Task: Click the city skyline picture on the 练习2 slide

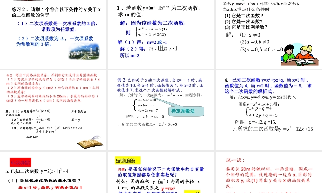Action: (x=84, y=51)
